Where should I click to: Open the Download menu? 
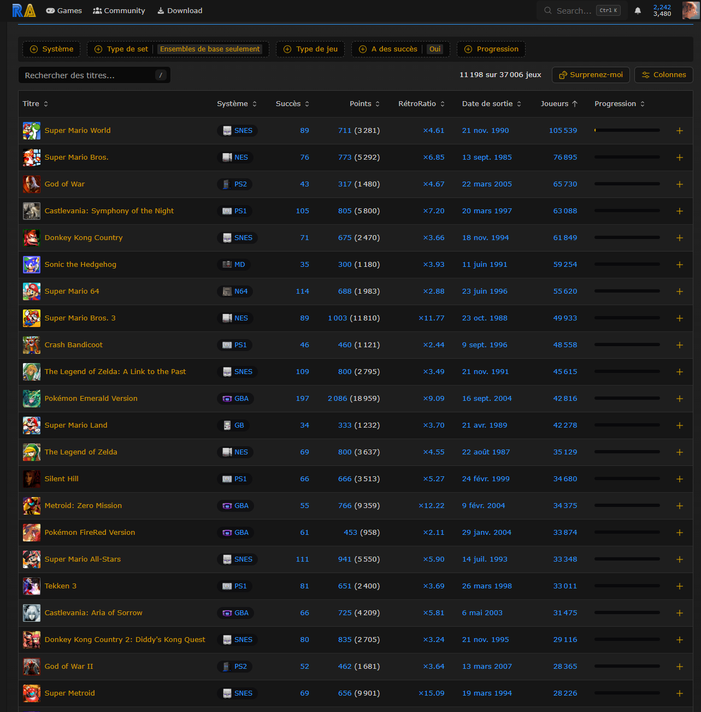point(180,11)
